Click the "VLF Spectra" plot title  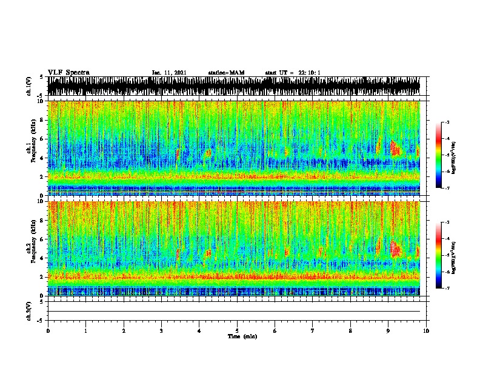tap(68, 73)
